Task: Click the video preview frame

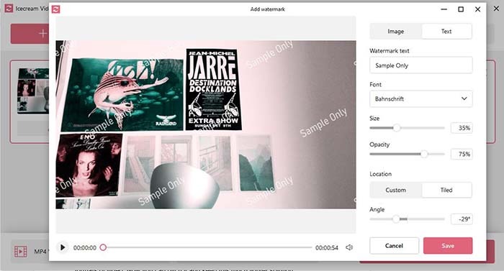Action: click(206, 124)
